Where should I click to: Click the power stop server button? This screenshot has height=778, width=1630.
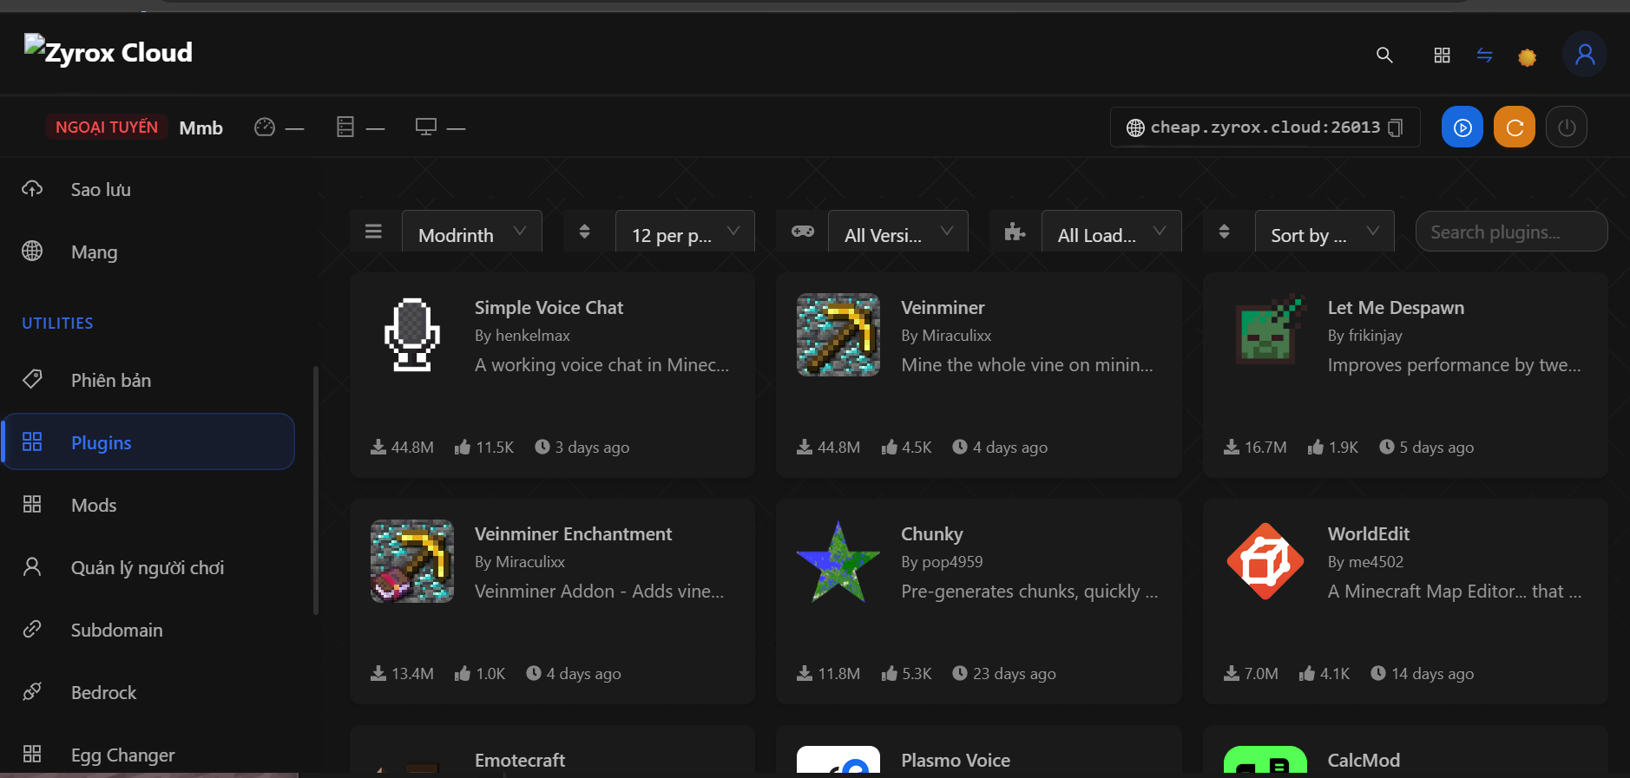coord(1566,127)
